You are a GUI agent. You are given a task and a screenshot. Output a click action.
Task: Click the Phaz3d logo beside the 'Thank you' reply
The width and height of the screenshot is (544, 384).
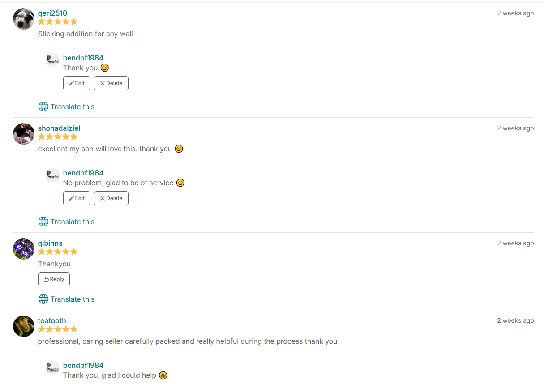click(52, 60)
